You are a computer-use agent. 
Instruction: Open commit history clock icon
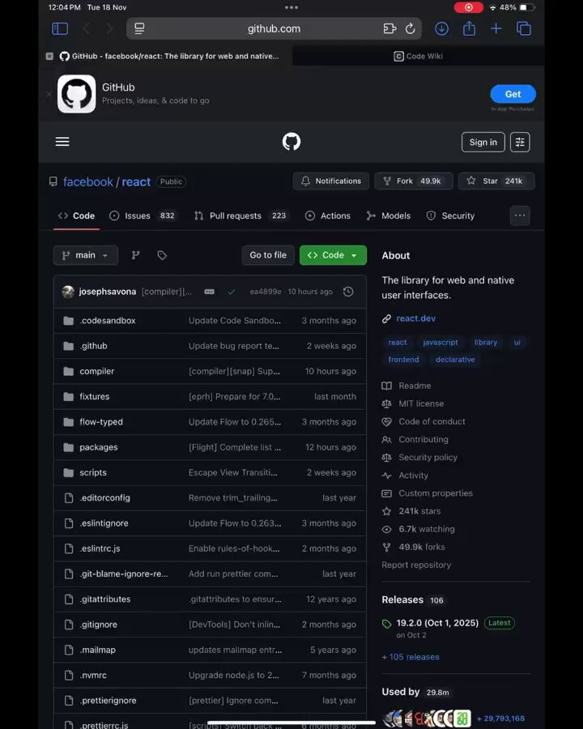click(347, 292)
